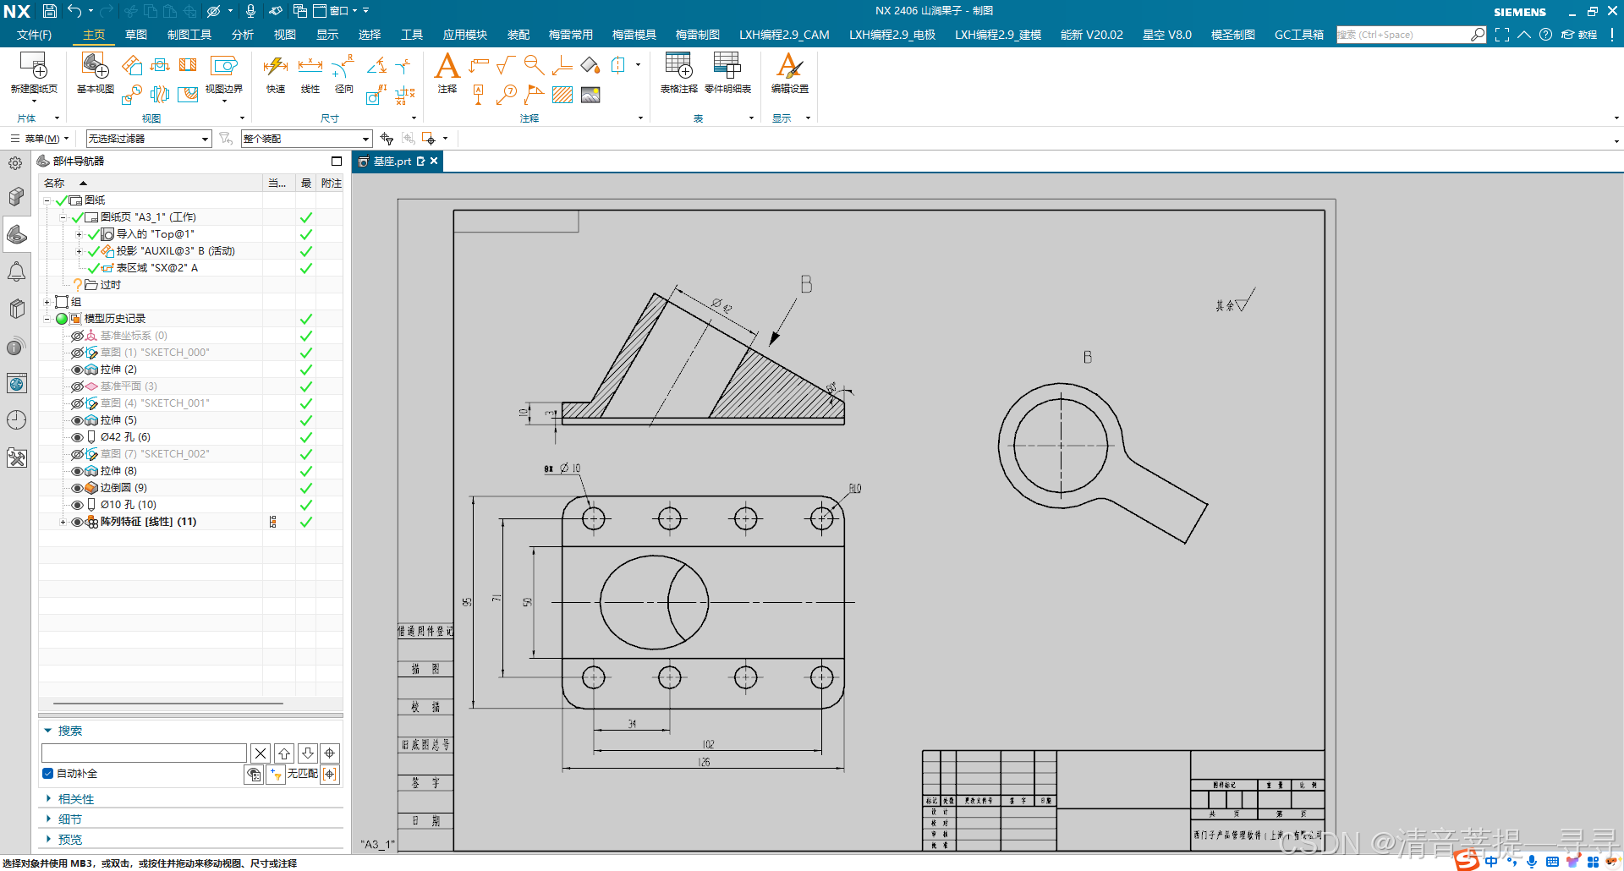The image size is (1624, 871).
Task: Select 图纸页 "A3_1" (工作) tree row
Action: click(148, 217)
